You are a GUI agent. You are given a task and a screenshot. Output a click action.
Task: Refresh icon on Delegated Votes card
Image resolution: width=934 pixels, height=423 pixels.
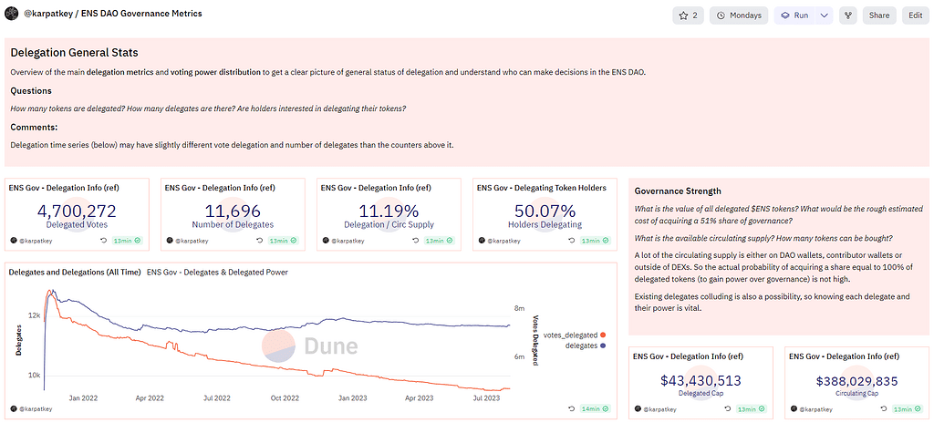click(102, 241)
